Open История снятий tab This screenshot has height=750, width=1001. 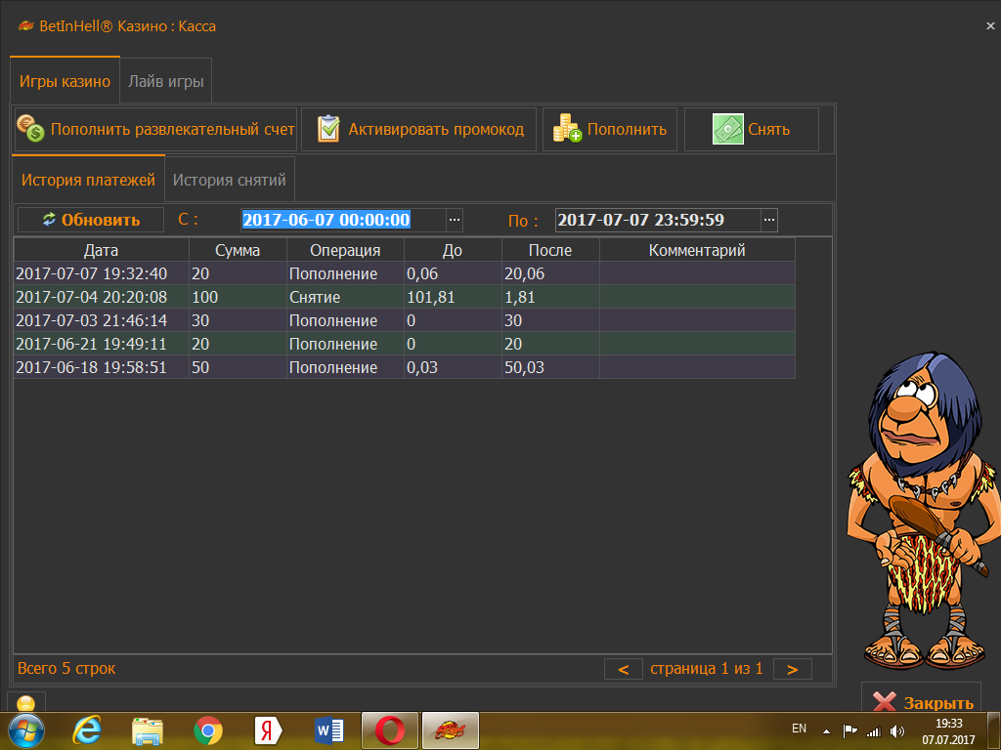click(x=229, y=180)
